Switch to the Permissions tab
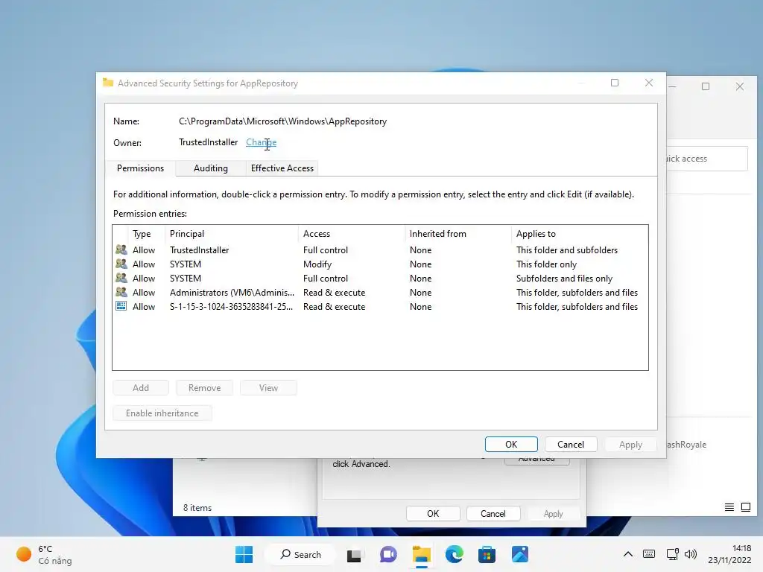The width and height of the screenshot is (763, 572). click(140, 168)
